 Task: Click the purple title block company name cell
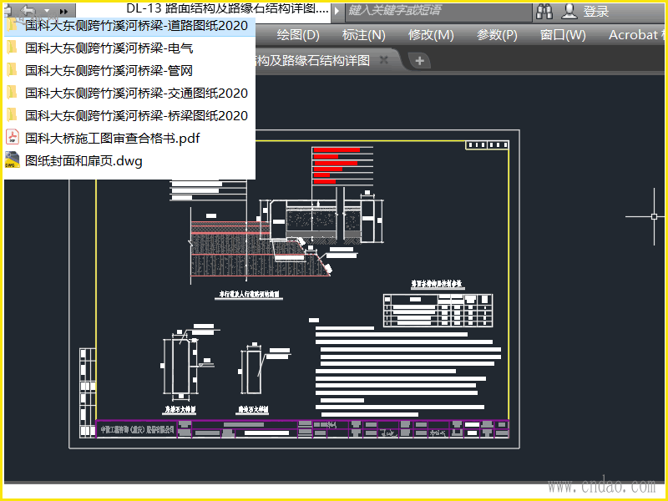(137, 429)
